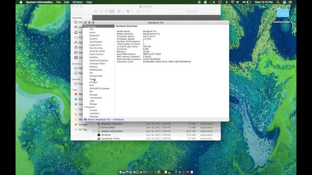Open Disc Burning details
Viewport: 312px width, 175px height.
pyautogui.click(x=96, y=48)
